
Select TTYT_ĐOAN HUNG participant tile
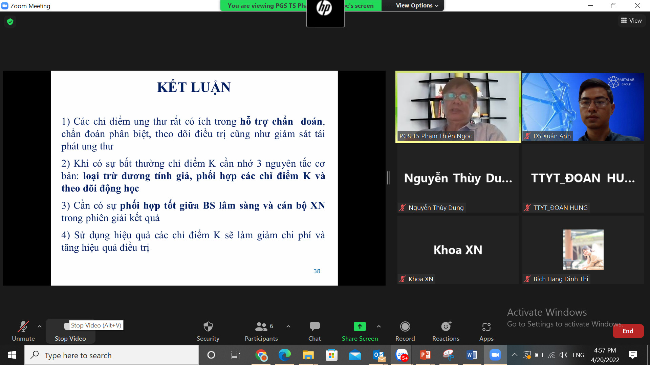tap(583, 178)
